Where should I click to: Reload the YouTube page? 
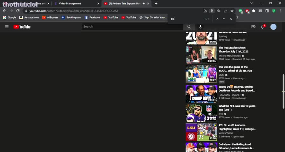18,11
